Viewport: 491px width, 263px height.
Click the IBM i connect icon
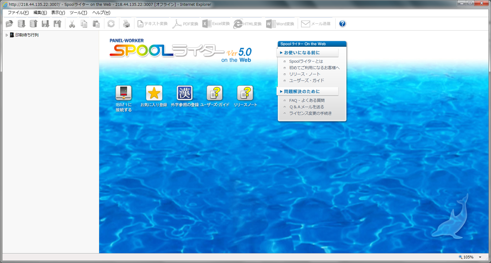tap(123, 93)
